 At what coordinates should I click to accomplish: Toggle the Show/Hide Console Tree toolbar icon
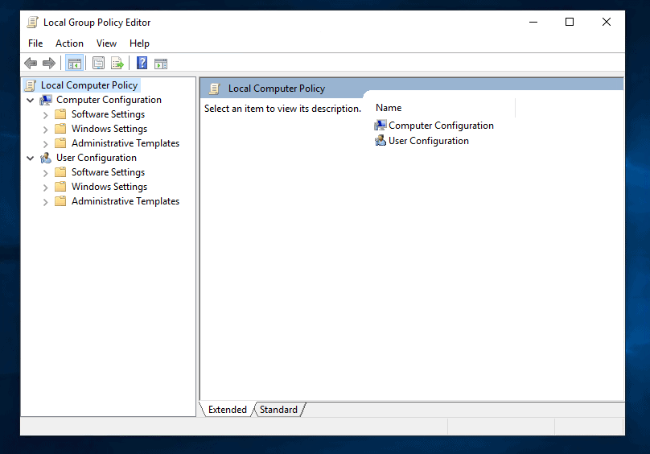pos(75,64)
